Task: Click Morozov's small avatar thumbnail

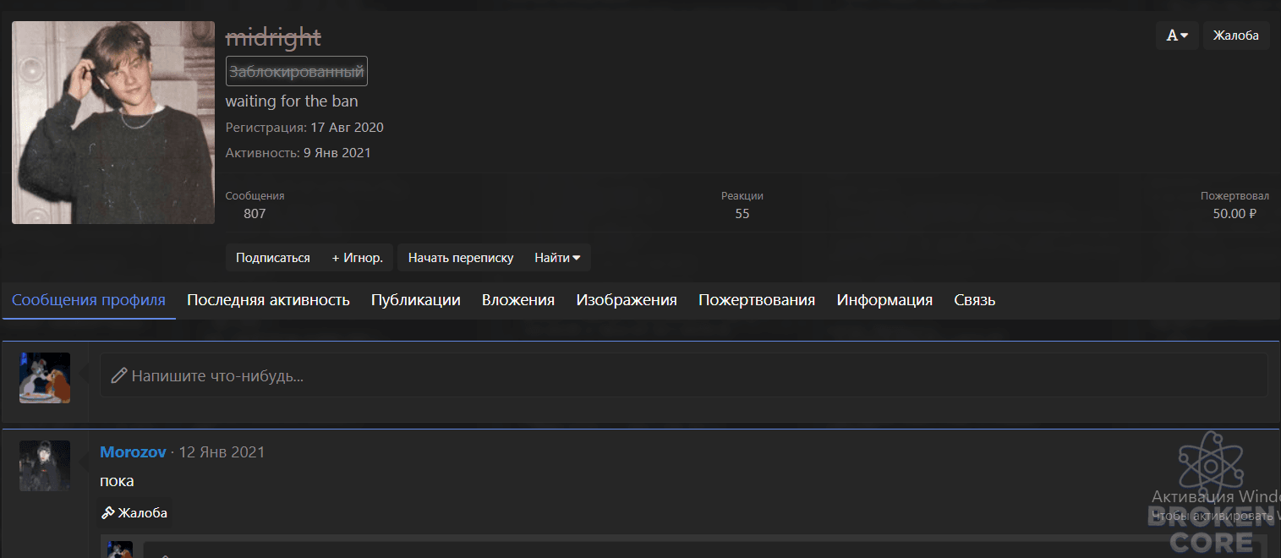Action: coord(45,466)
